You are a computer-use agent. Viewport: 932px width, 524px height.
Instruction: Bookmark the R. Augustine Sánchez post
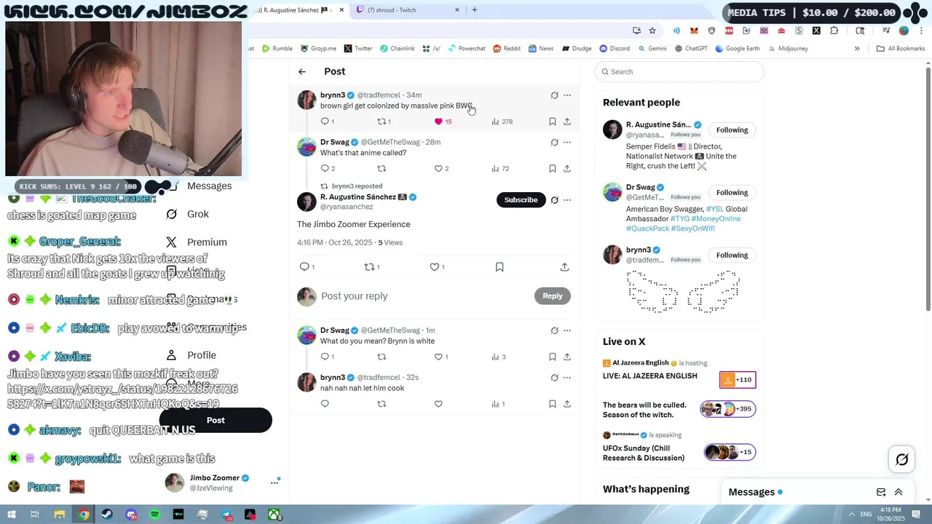[499, 267]
